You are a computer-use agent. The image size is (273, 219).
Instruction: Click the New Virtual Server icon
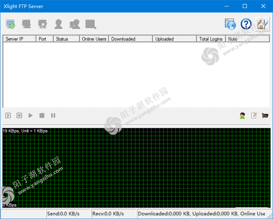point(10,24)
